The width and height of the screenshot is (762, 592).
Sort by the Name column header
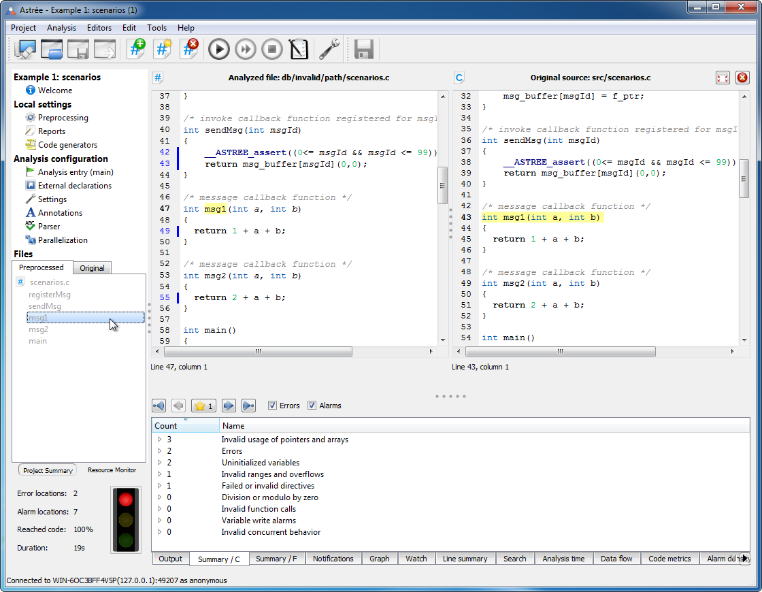[x=484, y=426]
